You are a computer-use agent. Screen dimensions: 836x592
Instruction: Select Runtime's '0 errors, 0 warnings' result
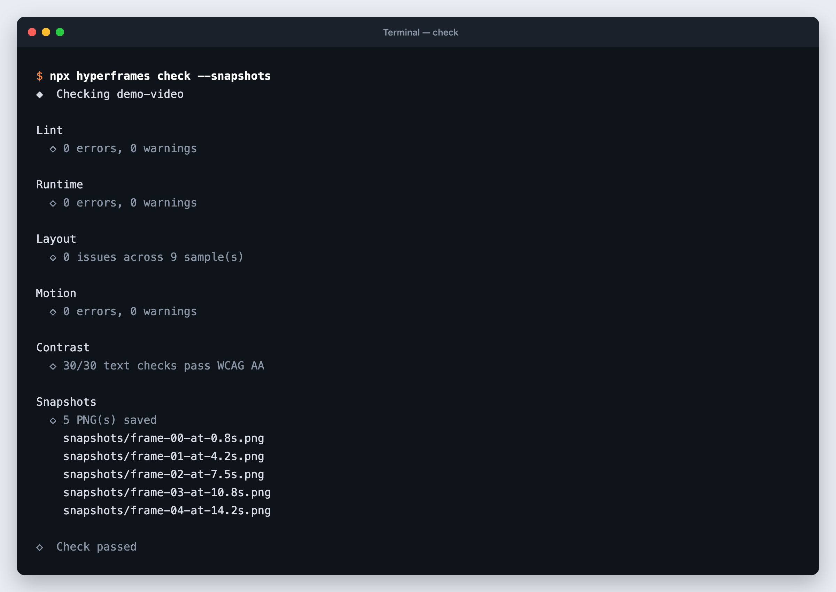pyautogui.click(x=130, y=203)
